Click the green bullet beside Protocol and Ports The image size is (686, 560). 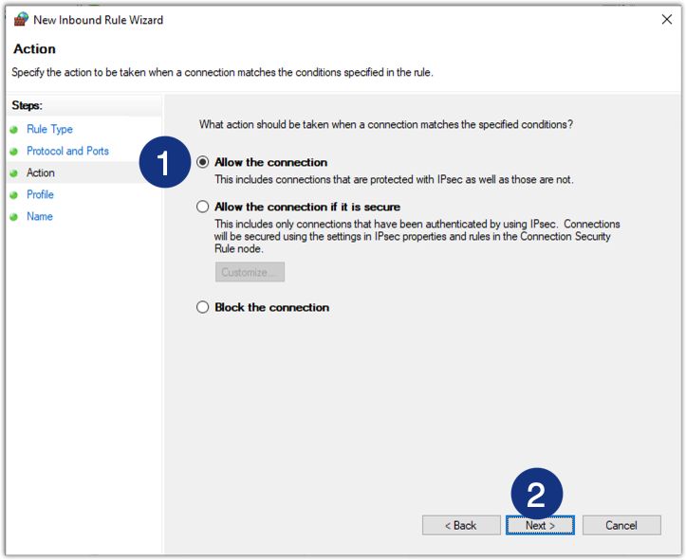coord(14,152)
